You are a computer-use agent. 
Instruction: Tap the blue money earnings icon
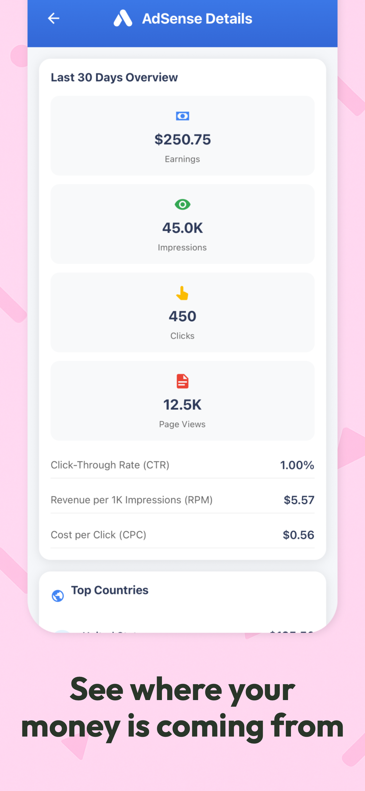[182, 116]
